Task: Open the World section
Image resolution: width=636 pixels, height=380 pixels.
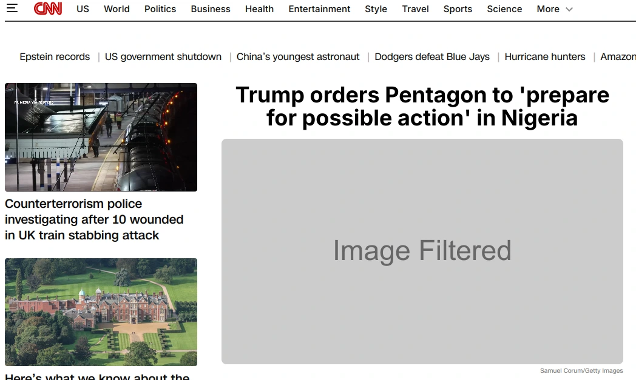Action: pyautogui.click(x=117, y=9)
